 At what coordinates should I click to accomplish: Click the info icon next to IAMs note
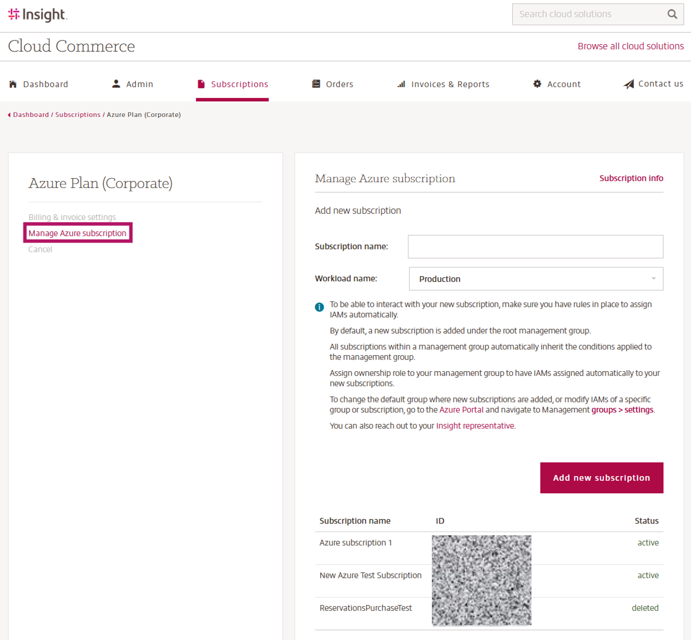[319, 307]
